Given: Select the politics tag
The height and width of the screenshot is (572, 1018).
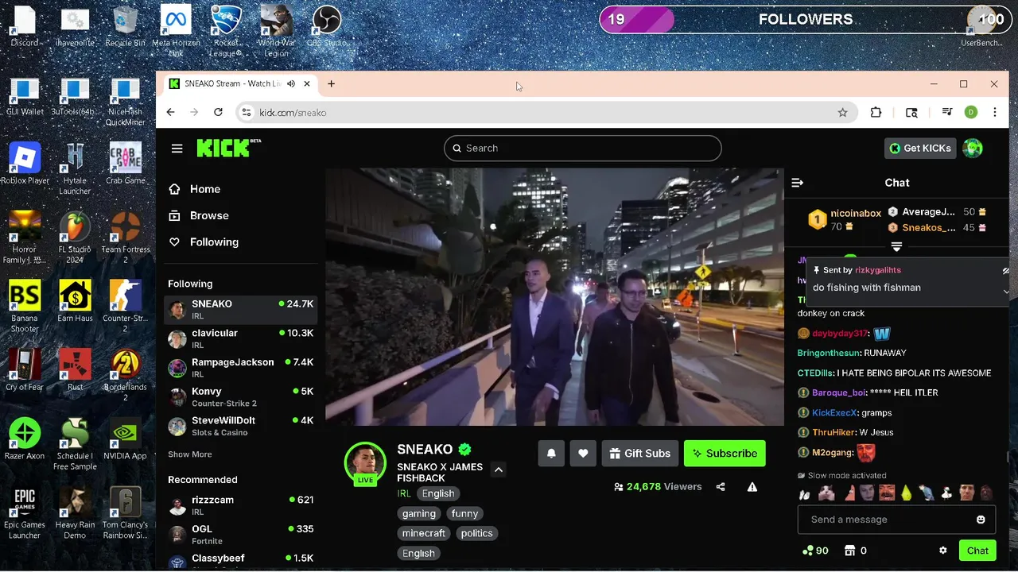Looking at the screenshot, I should coord(476,533).
